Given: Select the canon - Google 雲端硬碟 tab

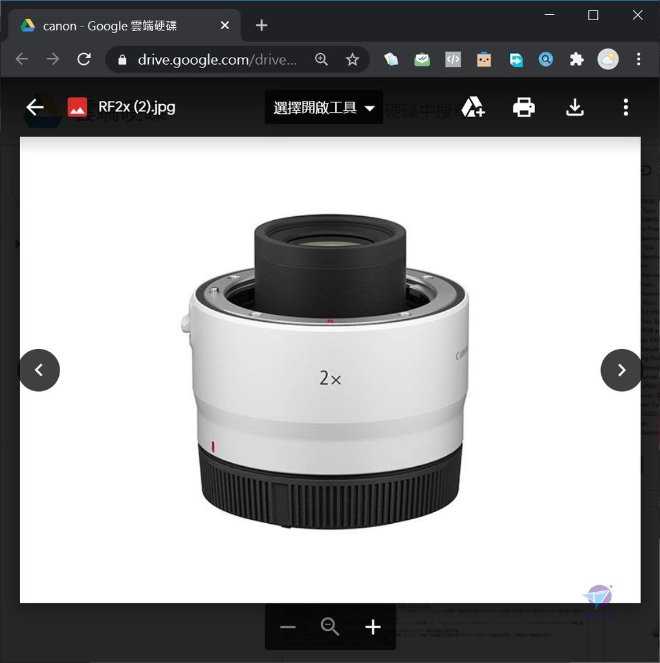Looking at the screenshot, I should [124, 26].
